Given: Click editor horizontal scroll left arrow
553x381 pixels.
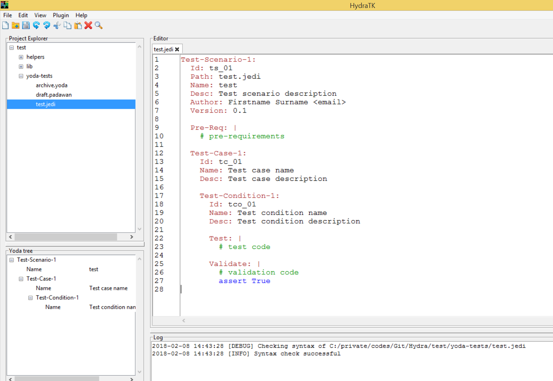Looking at the screenshot, I should coord(184,320).
